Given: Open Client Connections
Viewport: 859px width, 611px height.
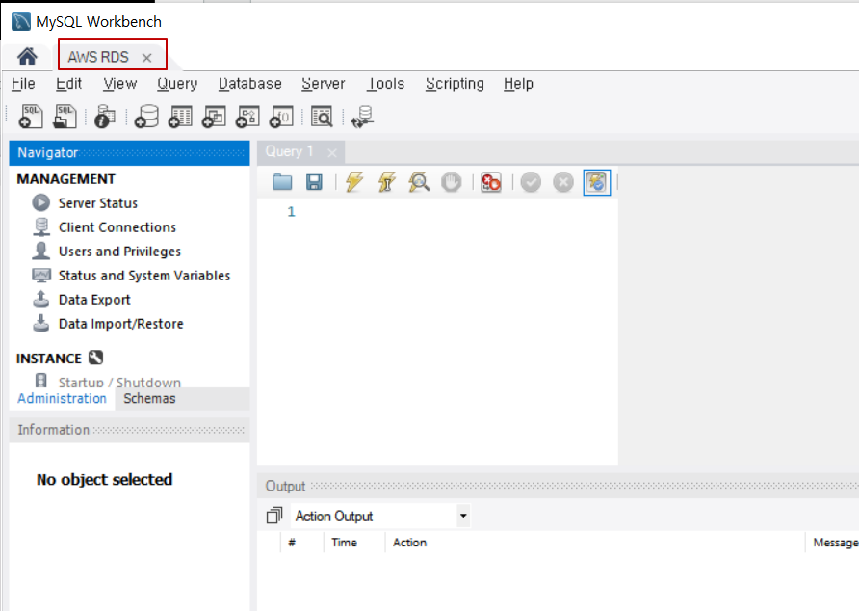Looking at the screenshot, I should (117, 227).
